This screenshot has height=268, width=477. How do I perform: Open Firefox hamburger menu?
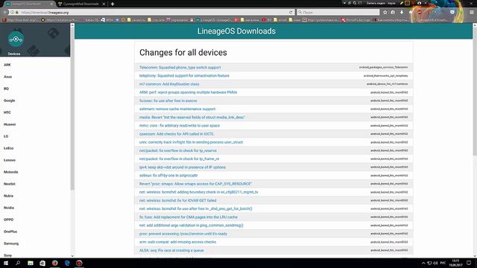click(472, 13)
